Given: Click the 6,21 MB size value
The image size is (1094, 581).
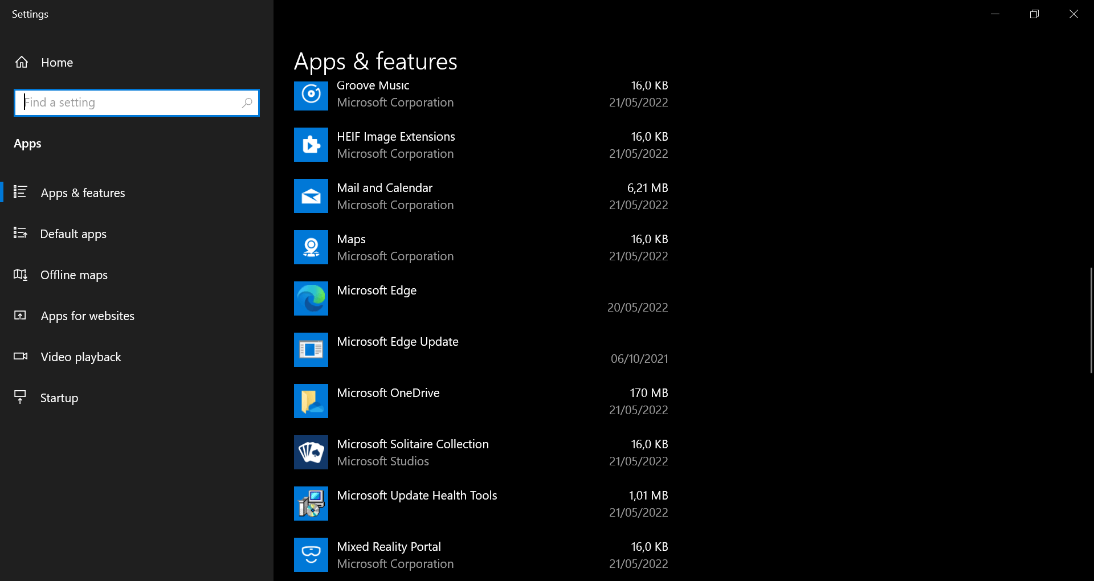Looking at the screenshot, I should (x=647, y=188).
